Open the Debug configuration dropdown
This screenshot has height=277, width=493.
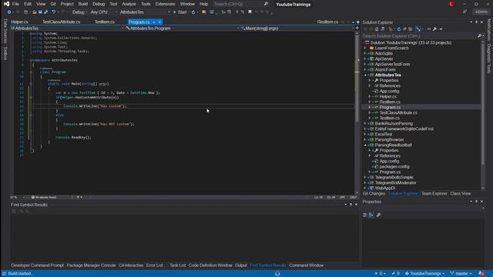(x=79, y=12)
